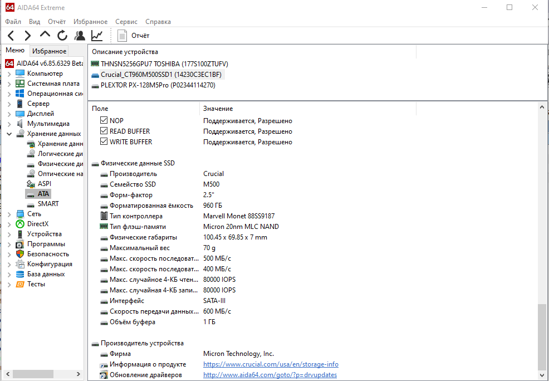Viewport: 549px width, 381px height.
Task: Select the ATA tree item
Action: (x=38, y=194)
